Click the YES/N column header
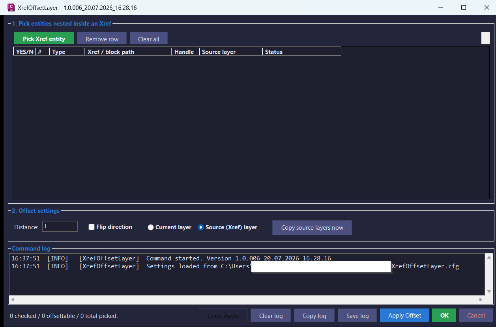This screenshot has width=496, height=327. coord(24,52)
